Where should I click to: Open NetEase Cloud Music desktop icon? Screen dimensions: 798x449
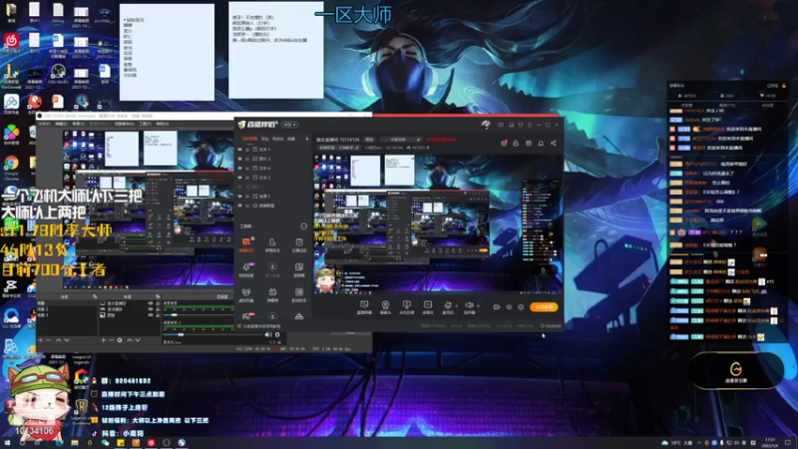pyautogui.click(x=11, y=42)
